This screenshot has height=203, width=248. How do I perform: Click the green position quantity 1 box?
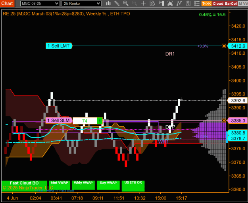click(x=100, y=121)
